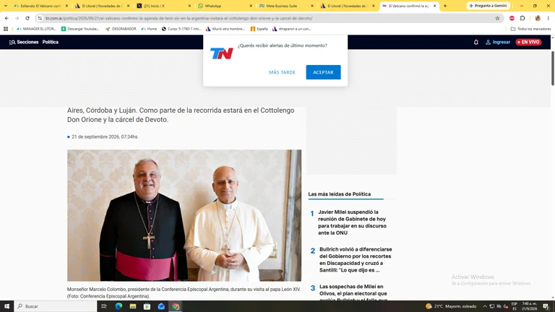555x312 pixels.
Task: Click the red adblock extension icon
Action: [x=512, y=18]
